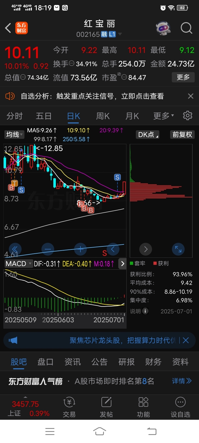Tap the 90%成本 8.86-10.19 value
The image size is (199, 443).
tap(178, 292)
